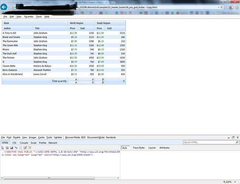This screenshot has width=240, height=184.
Task: Switch to the Network tab
Action: tap(53, 143)
